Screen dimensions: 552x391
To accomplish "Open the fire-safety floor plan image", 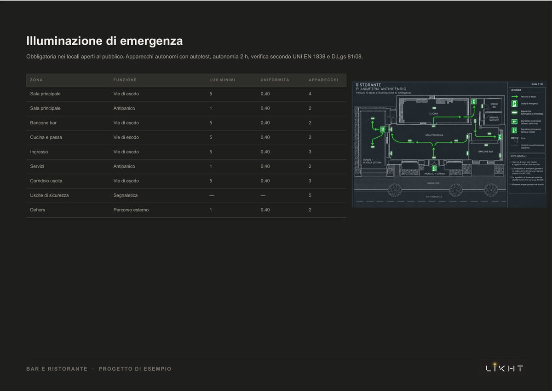I will (x=449, y=144).
